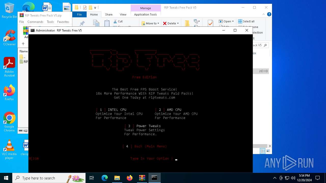
Task: Click the Pin to Quick access icon
Action: 82,23
